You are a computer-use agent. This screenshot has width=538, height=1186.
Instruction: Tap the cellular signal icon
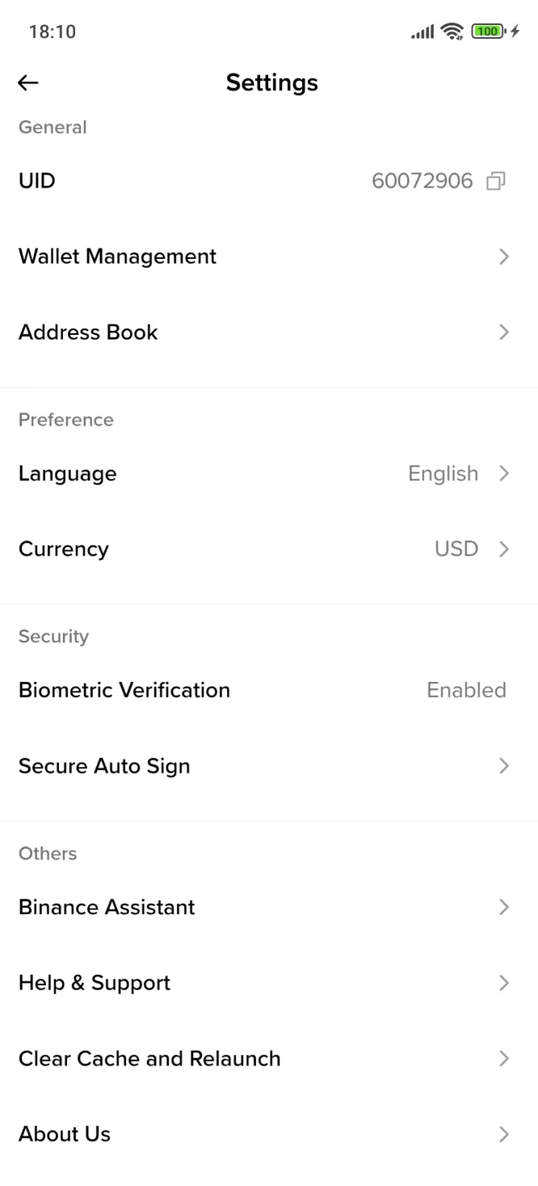[x=421, y=32]
